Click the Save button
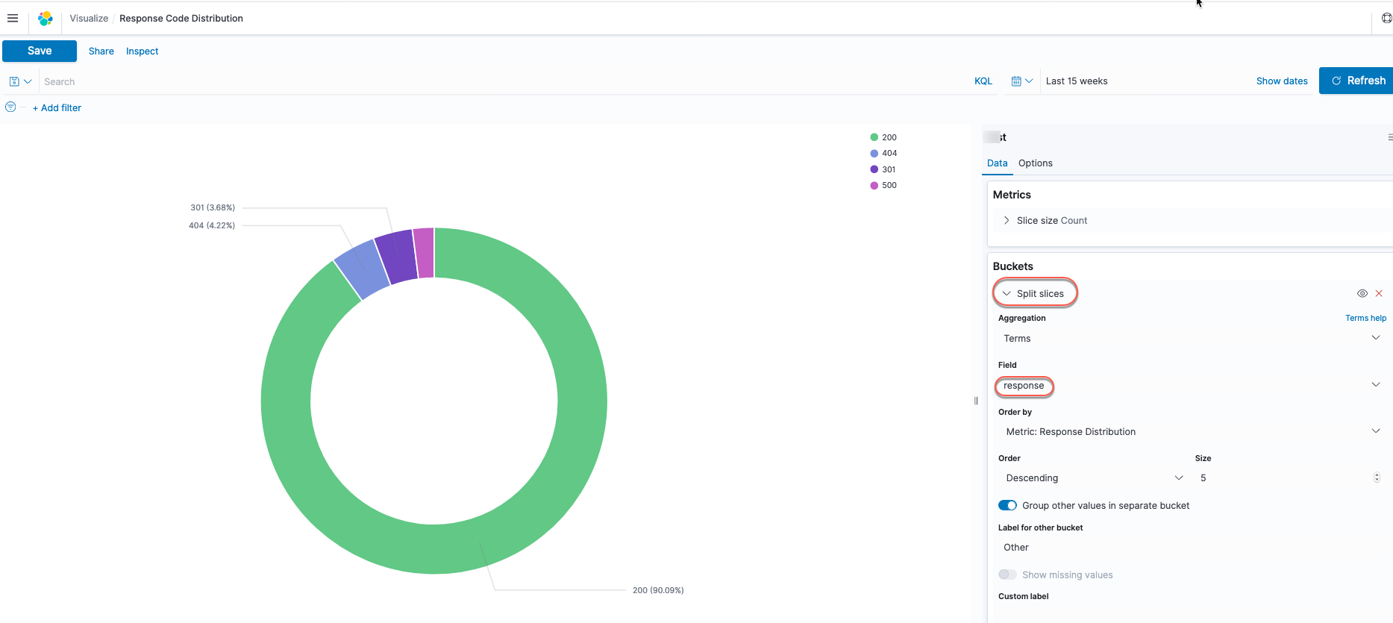 coord(40,51)
